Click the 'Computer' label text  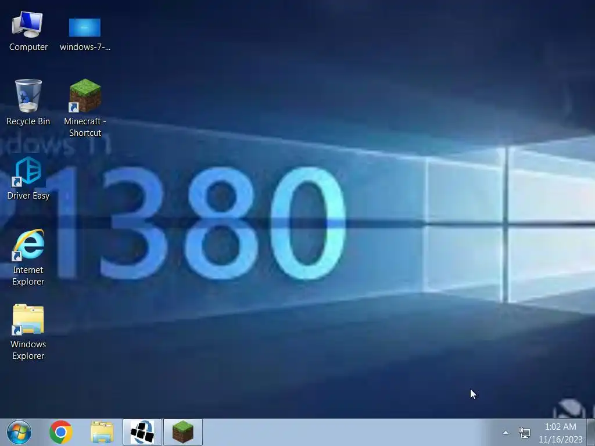(28, 47)
